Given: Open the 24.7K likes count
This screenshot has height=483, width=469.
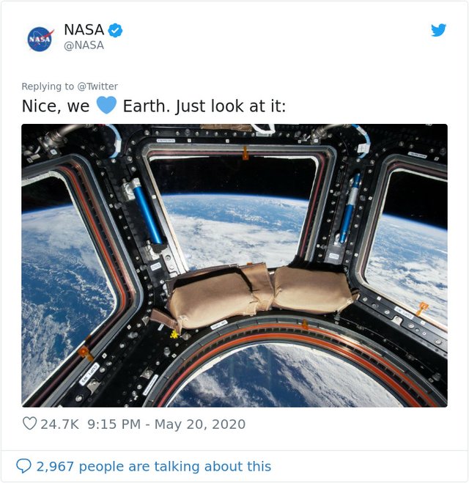Looking at the screenshot, I should [x=59, y=424].
